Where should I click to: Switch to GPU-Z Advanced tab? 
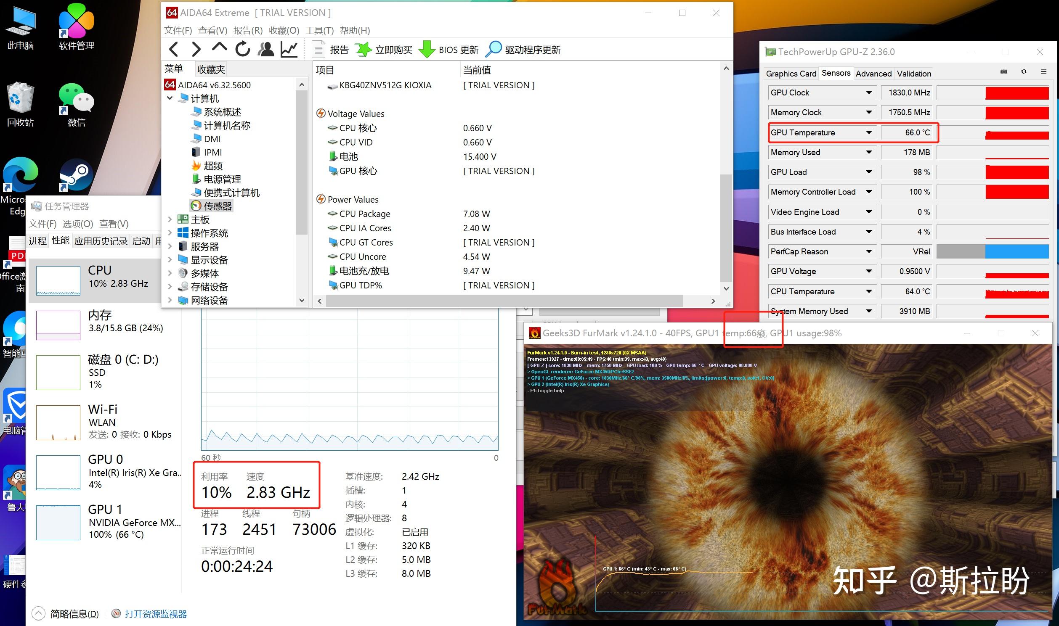point(873,74)
